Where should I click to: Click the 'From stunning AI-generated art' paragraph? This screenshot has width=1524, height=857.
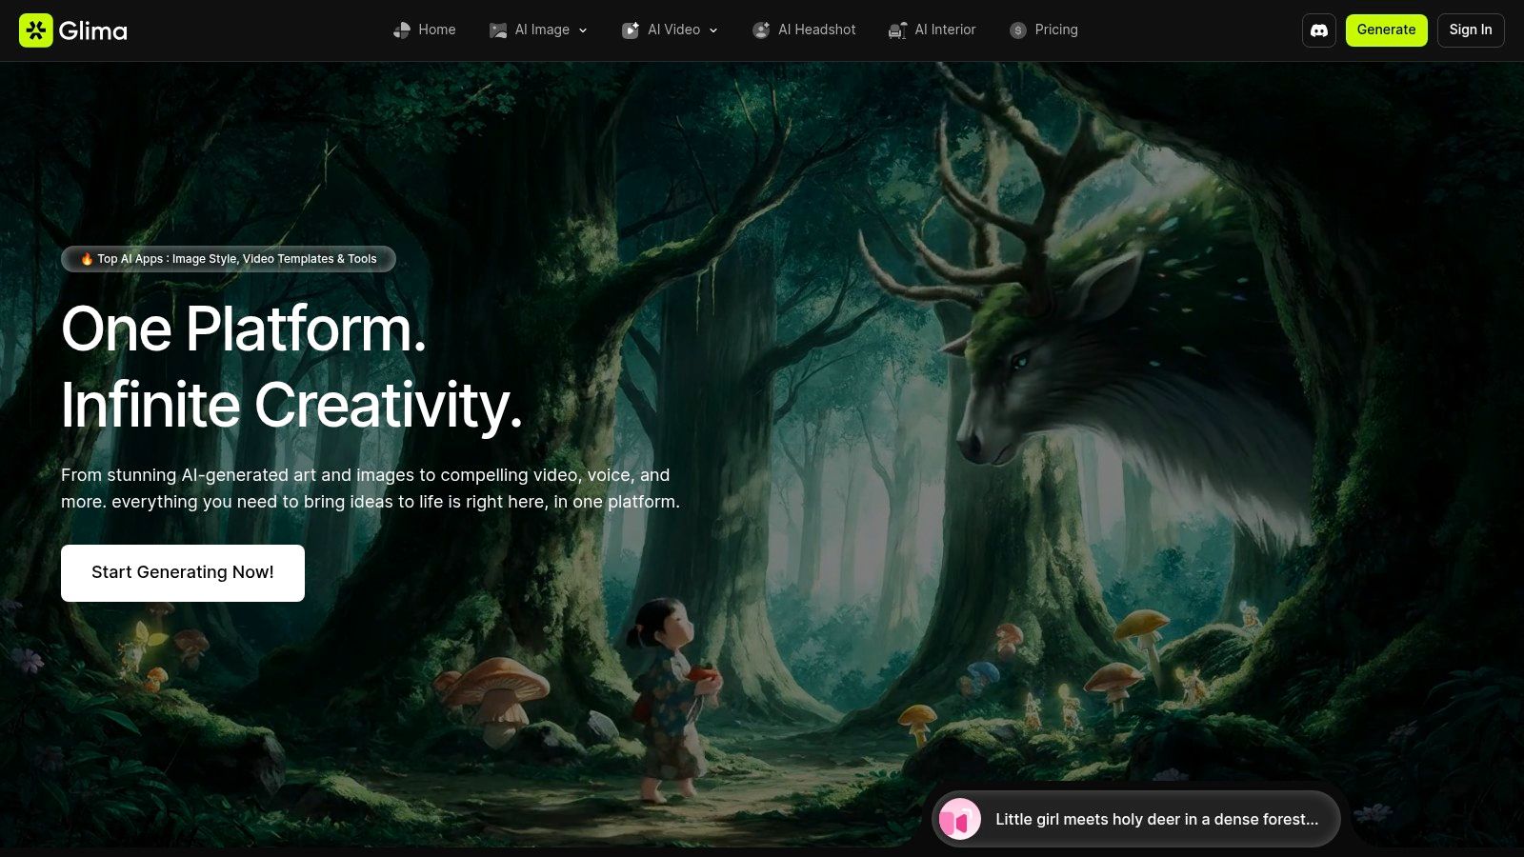pos(371,488)
